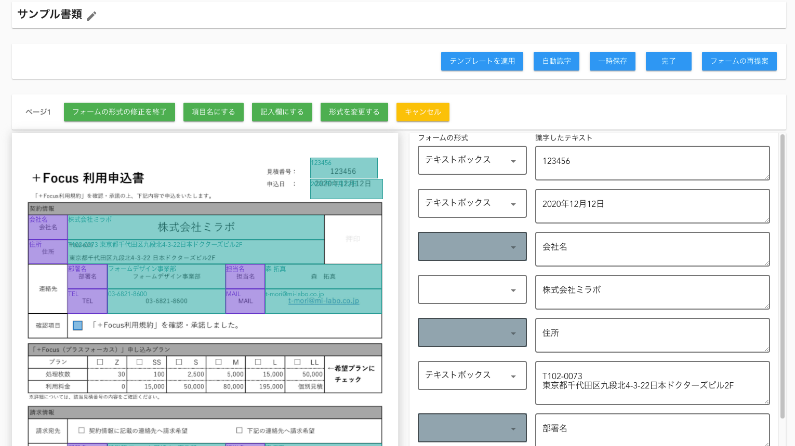Check the SS plan checkbox
Viewport: 795px width, 446px height.
pos(139,362)
